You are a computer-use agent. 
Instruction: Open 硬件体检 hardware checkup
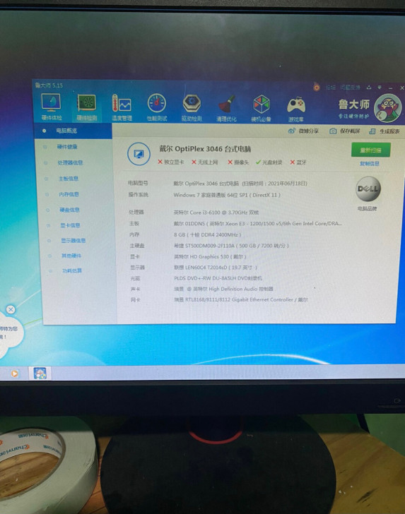tap(51, 107)
